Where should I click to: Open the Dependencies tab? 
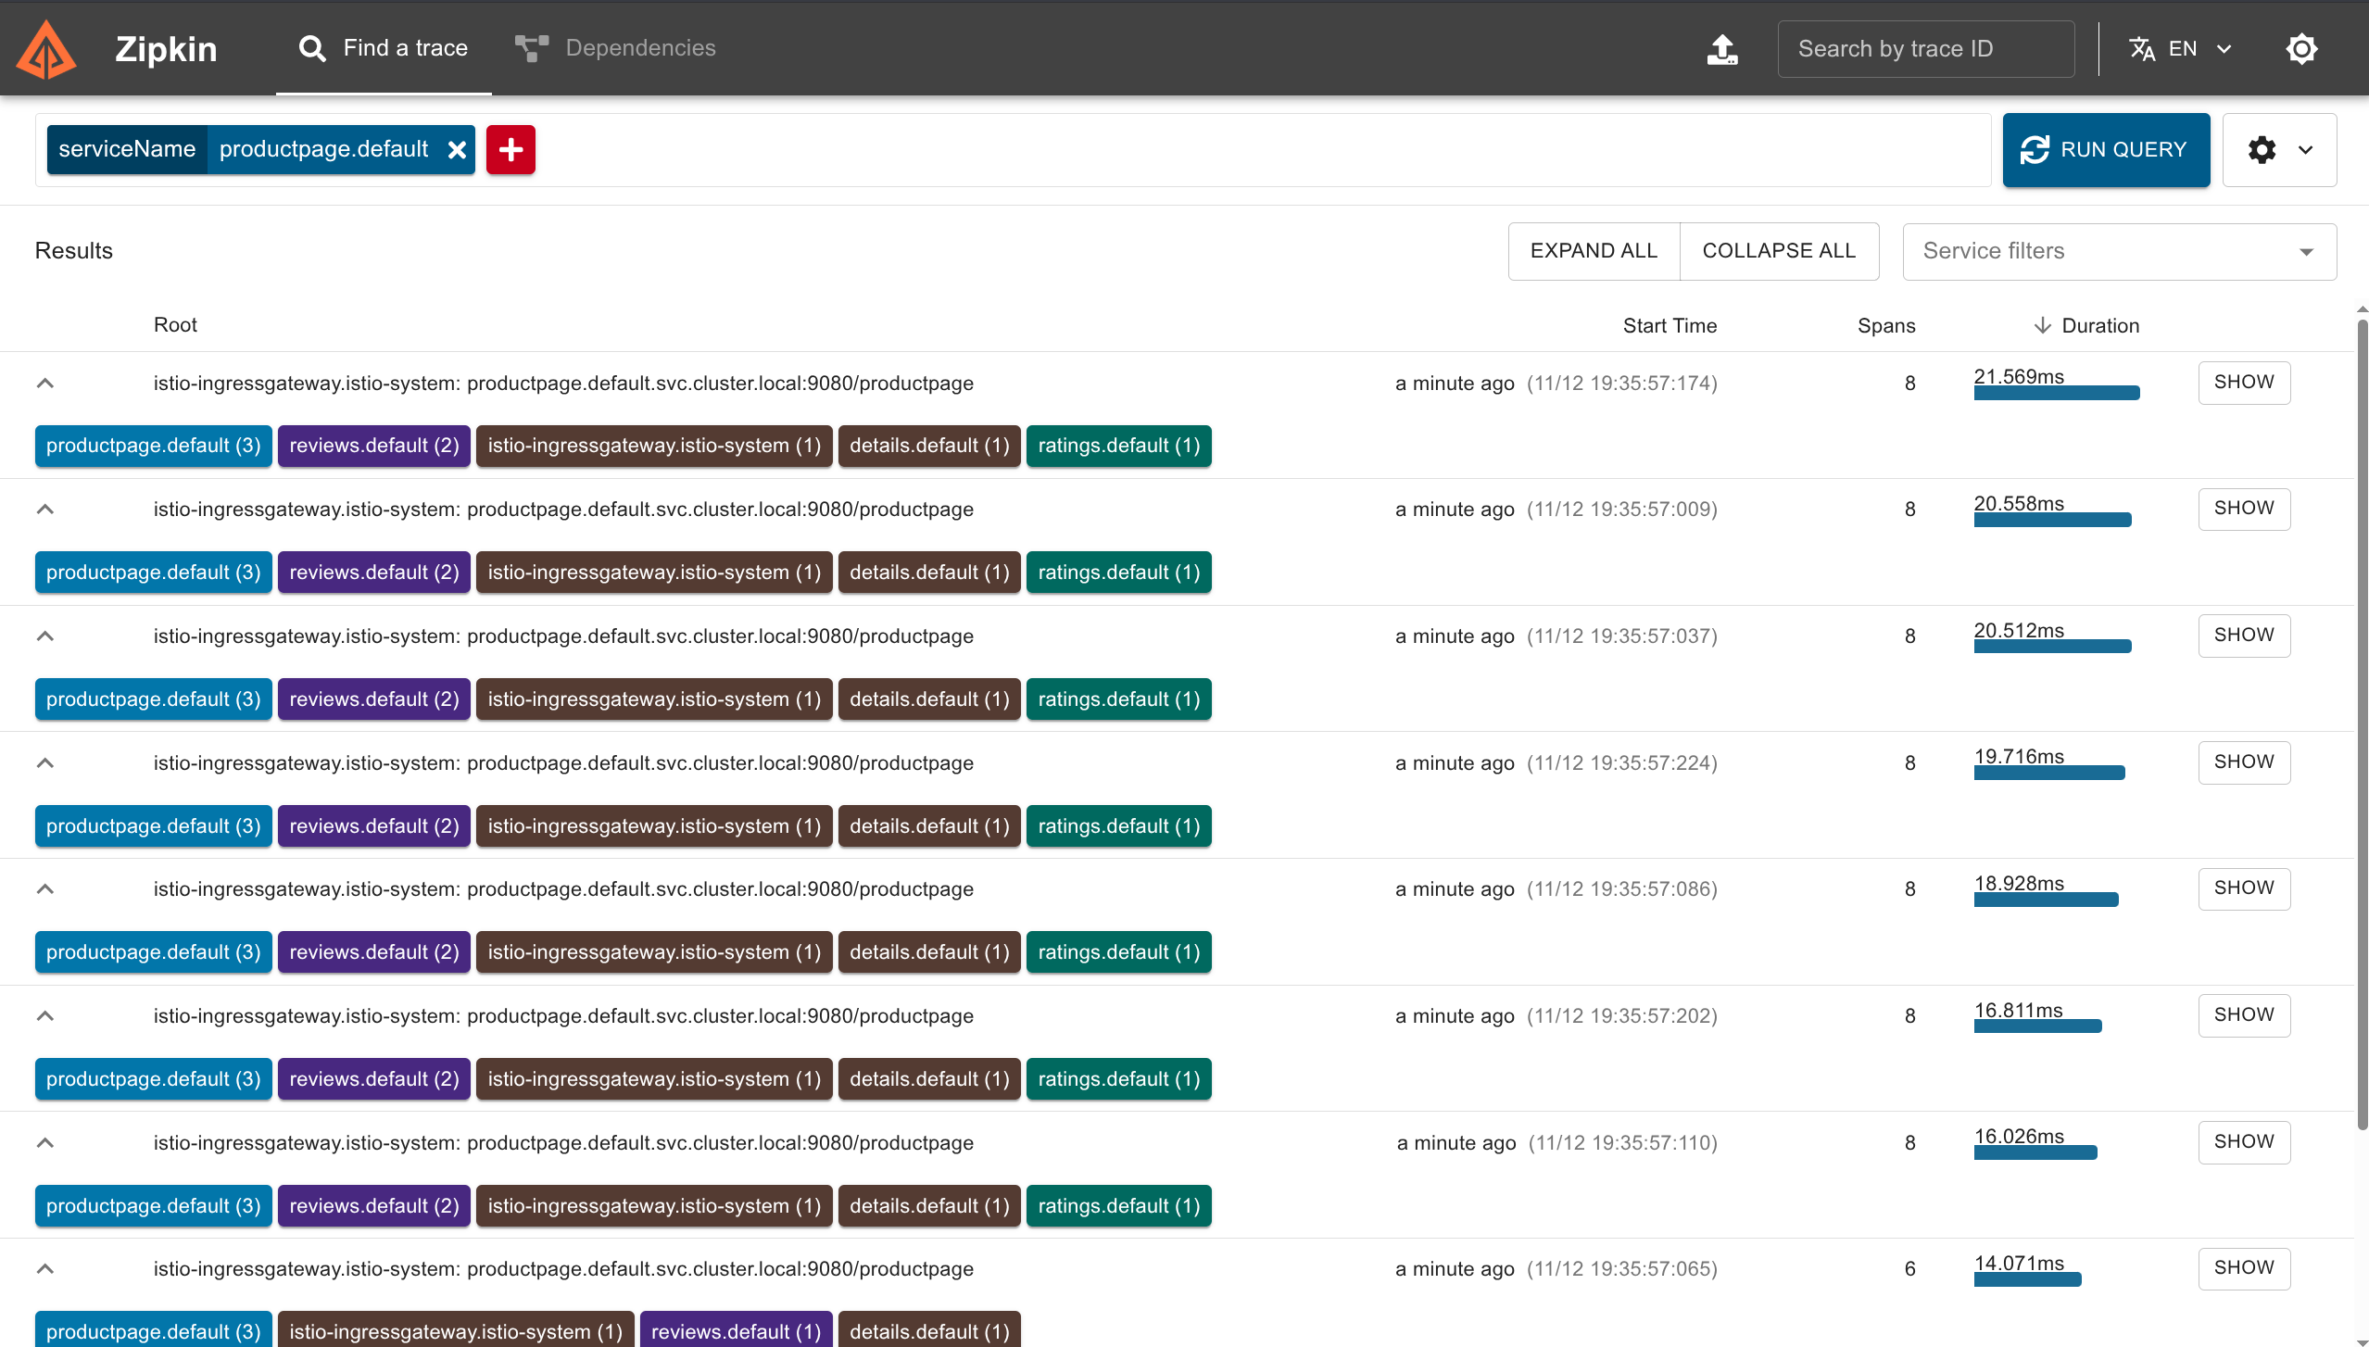click(x=639, y=48)
